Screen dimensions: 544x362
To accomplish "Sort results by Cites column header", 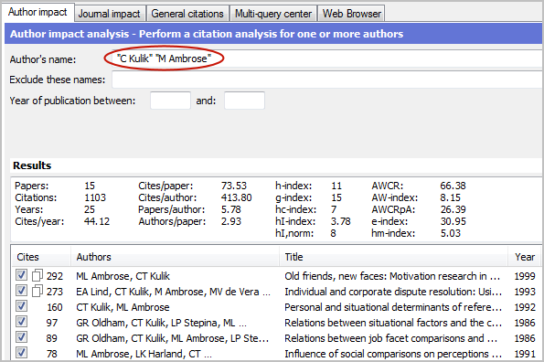I will tap(41, 257).
